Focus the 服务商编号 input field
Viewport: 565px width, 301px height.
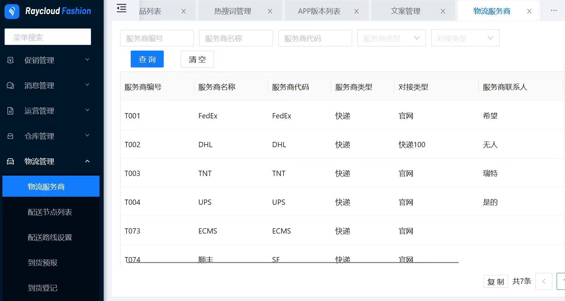157,38
